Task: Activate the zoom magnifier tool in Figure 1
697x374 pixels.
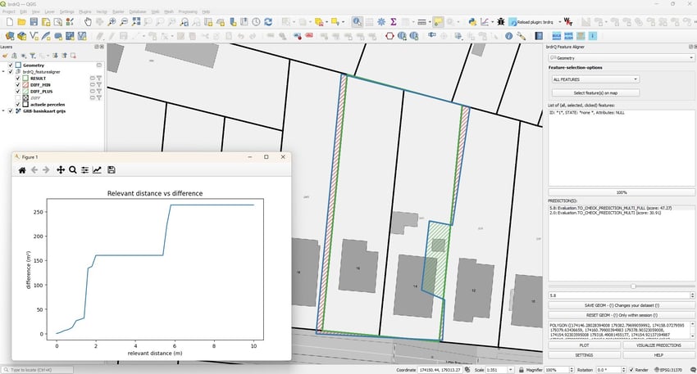Action: click(72, 170)
